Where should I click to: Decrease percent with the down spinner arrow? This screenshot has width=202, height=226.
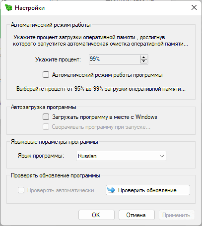click(x=144, y=61)
